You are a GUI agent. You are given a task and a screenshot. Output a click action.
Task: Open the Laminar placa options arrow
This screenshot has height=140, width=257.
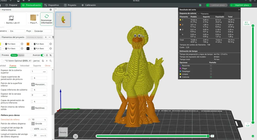(x=208, y=5)
